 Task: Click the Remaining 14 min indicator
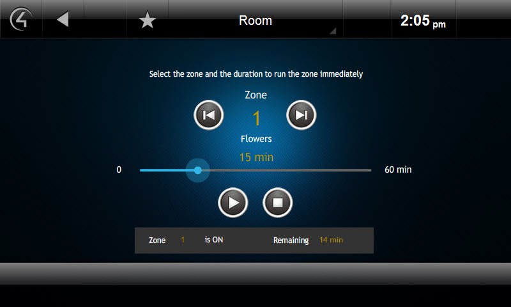[x=308, y=240]
